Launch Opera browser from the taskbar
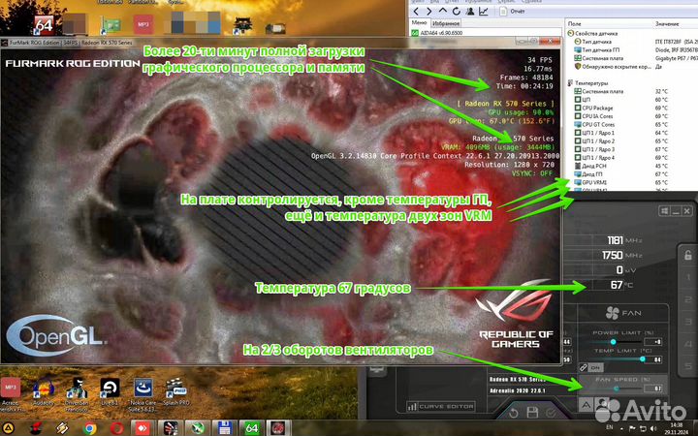Screen dimensions: 698x436 (x=117, y=428)
